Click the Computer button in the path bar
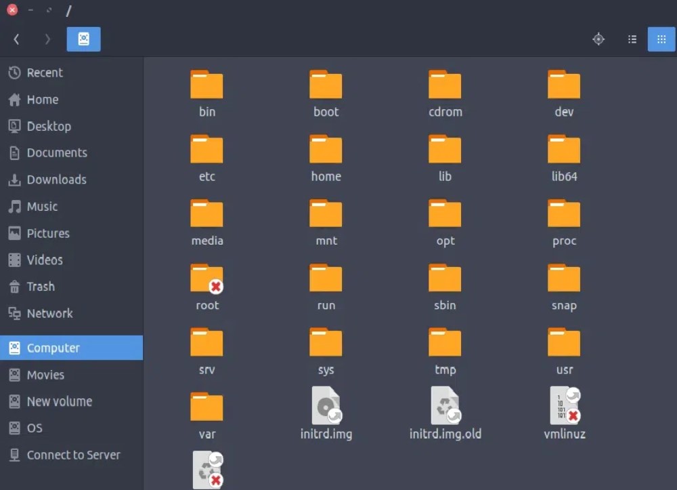Image resolution: width=677 pixels, height=490 pixels. tap(83, 39)
